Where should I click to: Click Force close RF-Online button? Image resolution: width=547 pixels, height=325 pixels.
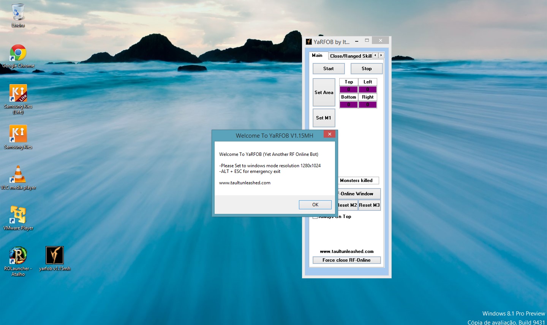tap(346, 260)
